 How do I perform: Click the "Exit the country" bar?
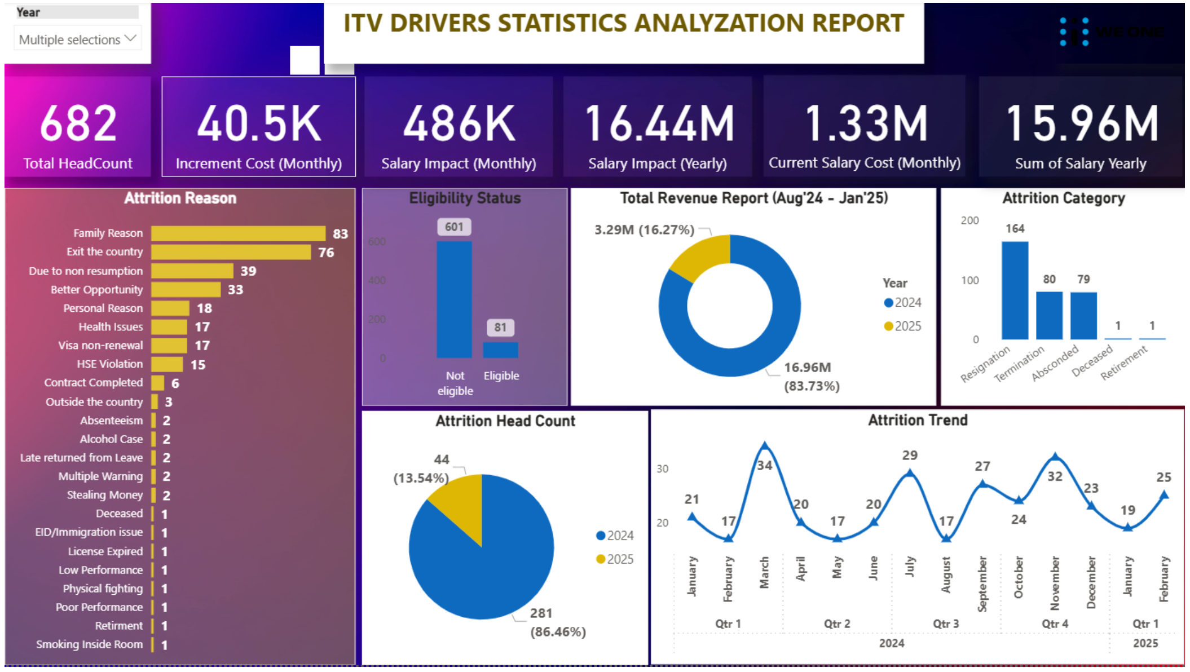coord(231,252)
